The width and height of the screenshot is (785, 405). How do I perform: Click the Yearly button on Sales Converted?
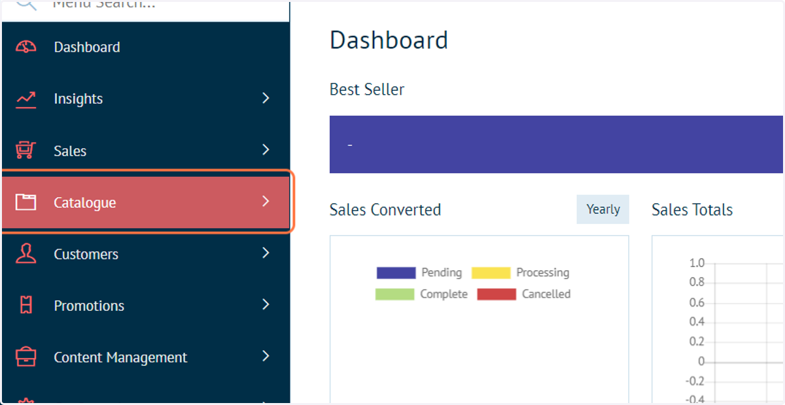(x=602, y=209)
